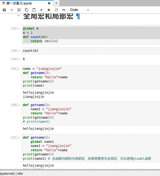The width and height of the screenshot is (160, 176).
Task: Save the notebook with the floppy disk icon
Action: tap(4, 10)
